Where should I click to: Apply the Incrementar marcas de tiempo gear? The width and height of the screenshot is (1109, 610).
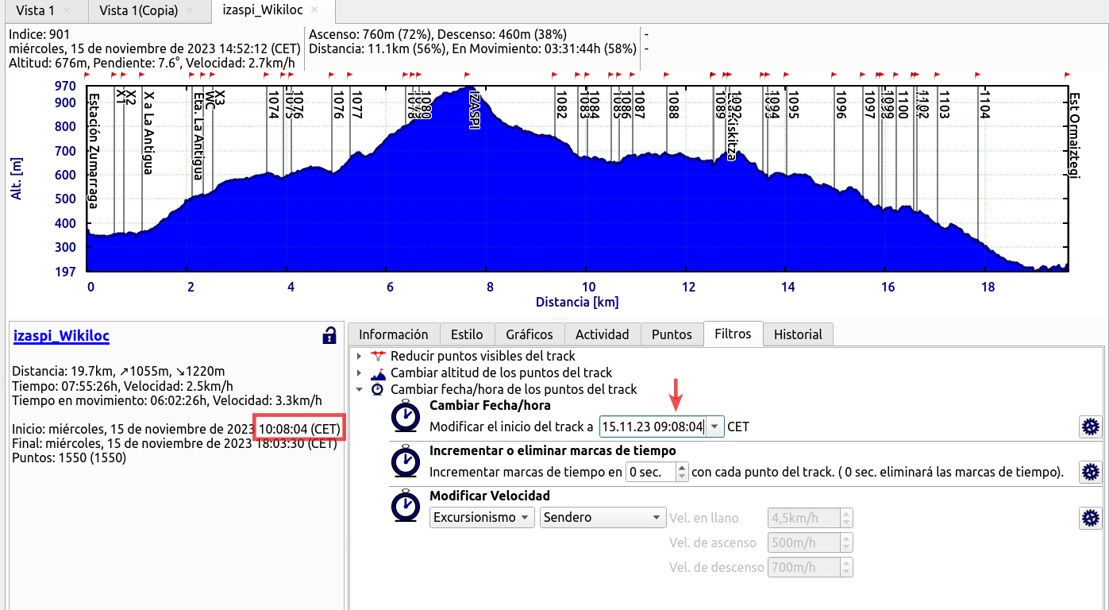(1091, 472)
